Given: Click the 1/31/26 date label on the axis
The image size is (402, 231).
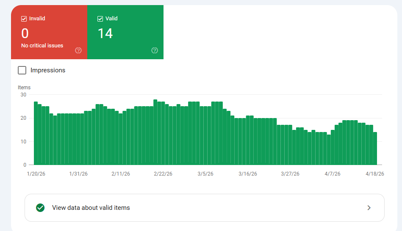Looking at the screenshot, I should 78,174.
